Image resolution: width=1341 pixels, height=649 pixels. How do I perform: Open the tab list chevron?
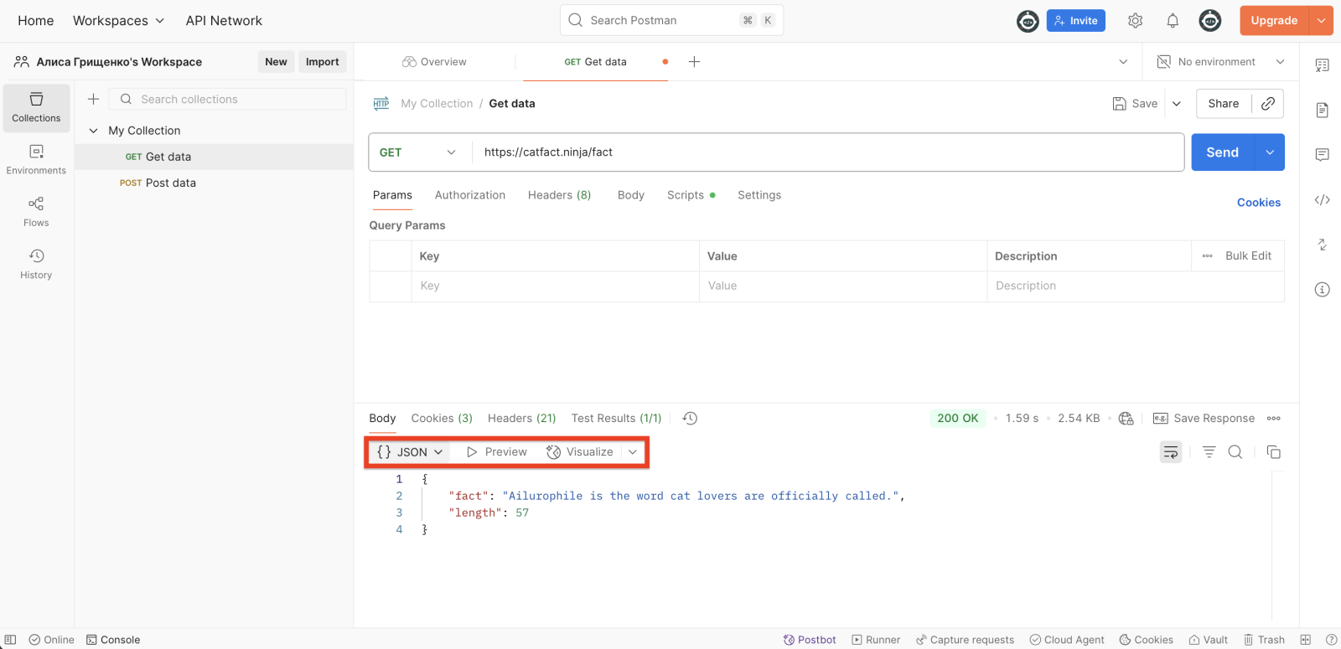1123,62
